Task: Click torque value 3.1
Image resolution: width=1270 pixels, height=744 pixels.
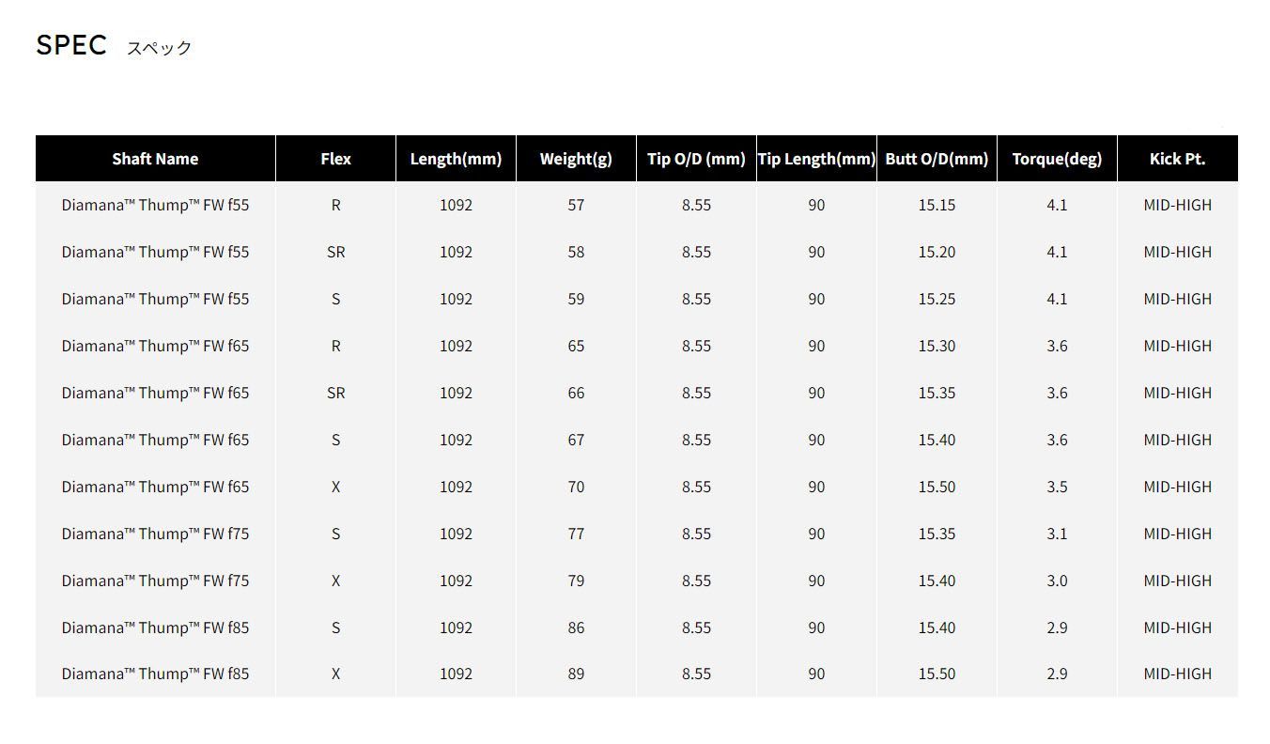Action: [x=1057, y=534]
